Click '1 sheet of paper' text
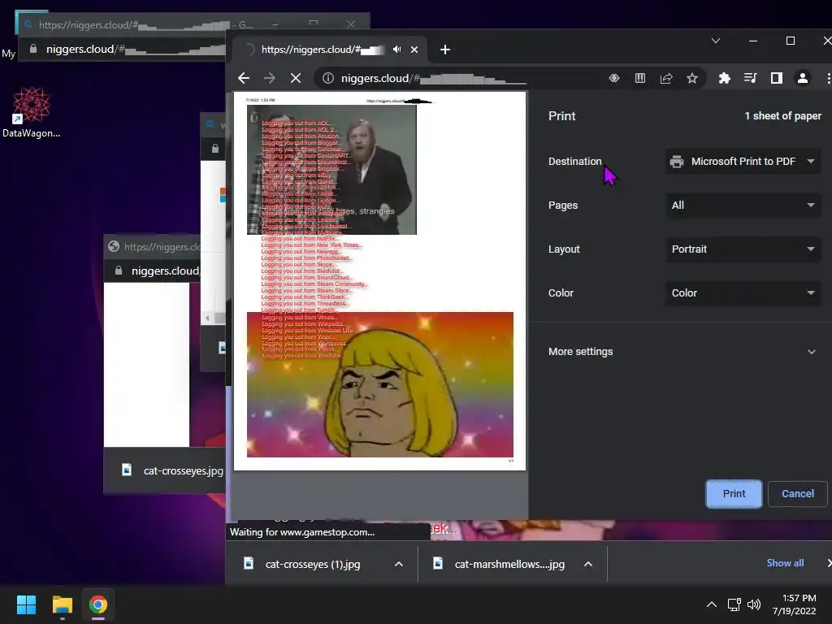Image resolution: width=832 pixels, height=624 pixels. [782, 115]
